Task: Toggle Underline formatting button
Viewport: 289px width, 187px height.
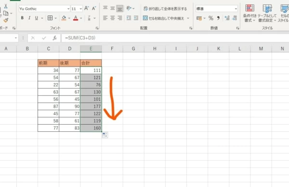Action: pyautogui.click(x=37, y=18)
